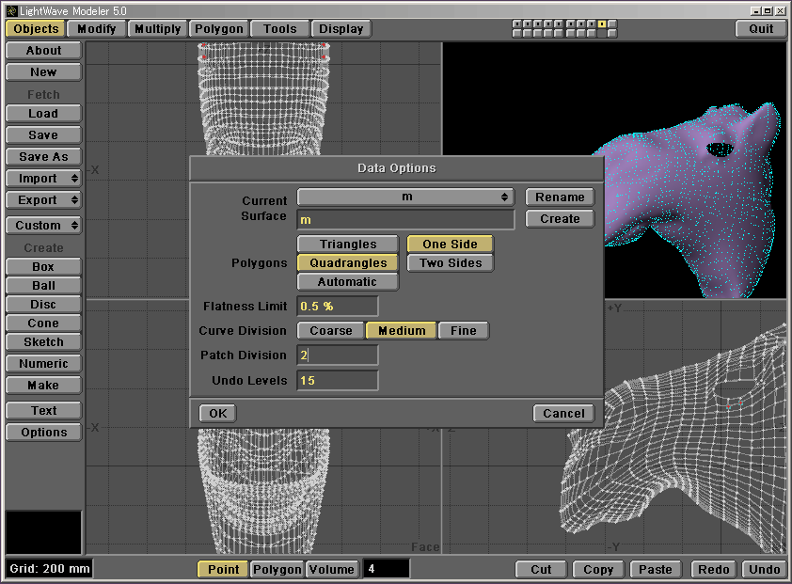Choose Triangles polygon mode
The width and height of the screenshot is (792, 584).
[347, 245]
